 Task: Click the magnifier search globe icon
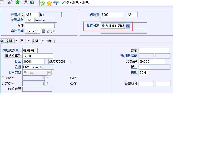click(x=32, y=2)
